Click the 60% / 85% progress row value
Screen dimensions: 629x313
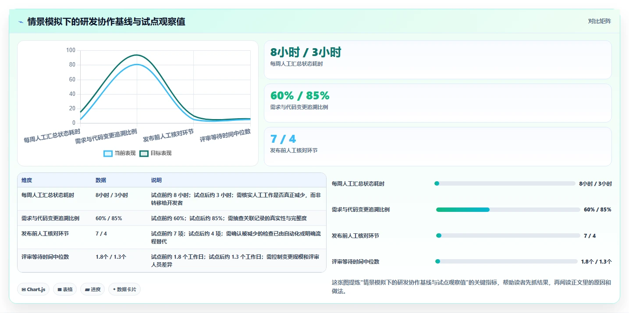[x=597, y=210]
